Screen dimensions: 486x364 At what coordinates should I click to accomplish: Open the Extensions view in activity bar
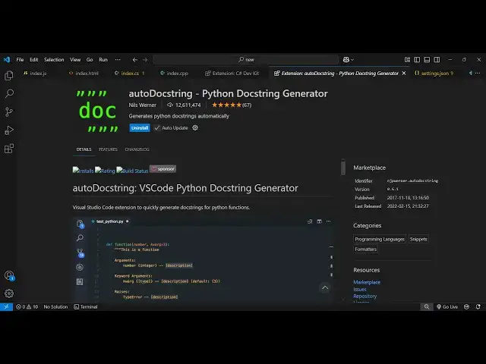click(9, 149)
